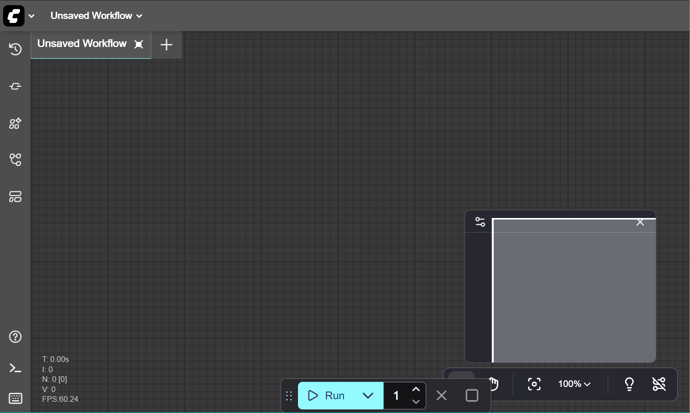690x413 pixels.
Task: Toggle the bottom console terminal panel
Action: 15,368
